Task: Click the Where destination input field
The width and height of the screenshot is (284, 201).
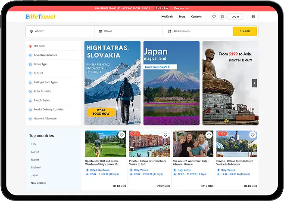Action: (x=60, y=31)
